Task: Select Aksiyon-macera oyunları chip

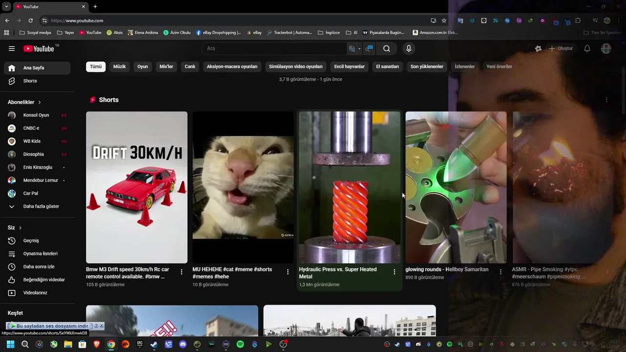Action: (232, 66)
